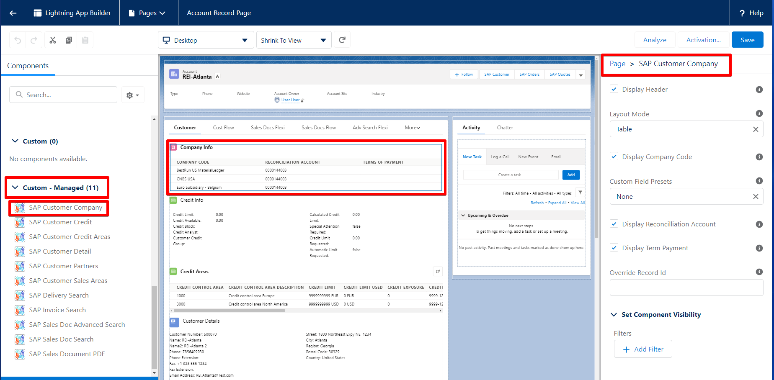Click info icon beside Display Header
Image resolution: width=774 pixels, height=380 pixels.
point(759,90)
